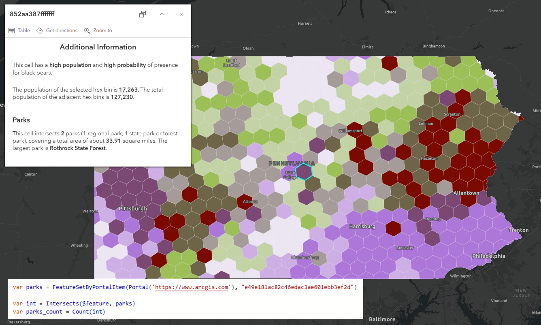This screenshot has height=325, width=541.
Task: Click the Table grid icon
Action: click(x=12, y=31)
